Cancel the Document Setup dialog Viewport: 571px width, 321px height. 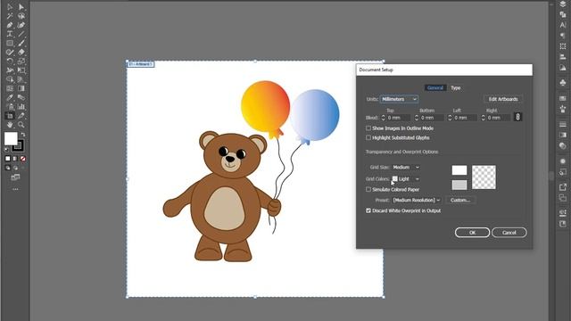pyautogui.click(x=509, y=232)
